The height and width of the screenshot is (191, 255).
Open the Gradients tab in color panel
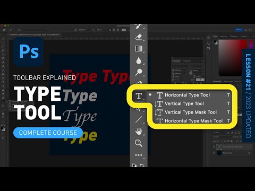click(x=234, y=36)
